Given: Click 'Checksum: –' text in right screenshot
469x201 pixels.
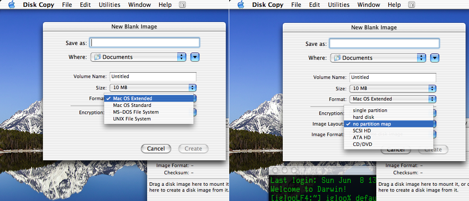Looking at the screenshot, I should coord(408,173).
